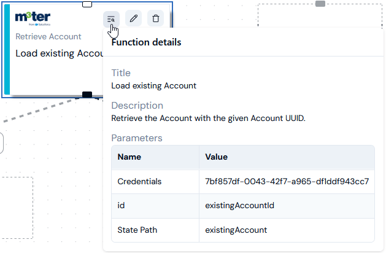Screen dimensions: 386x253
Task: Click the pencil edit icon
Action: [x=133, y=18]
